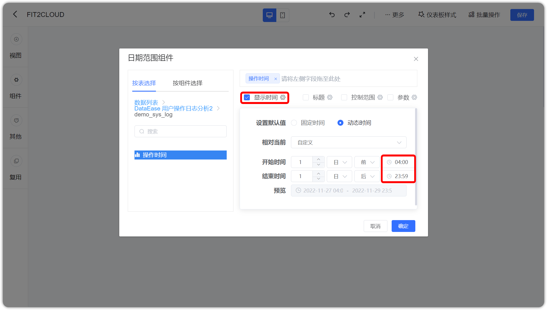Open 参数 settings gear

(414, 98)
